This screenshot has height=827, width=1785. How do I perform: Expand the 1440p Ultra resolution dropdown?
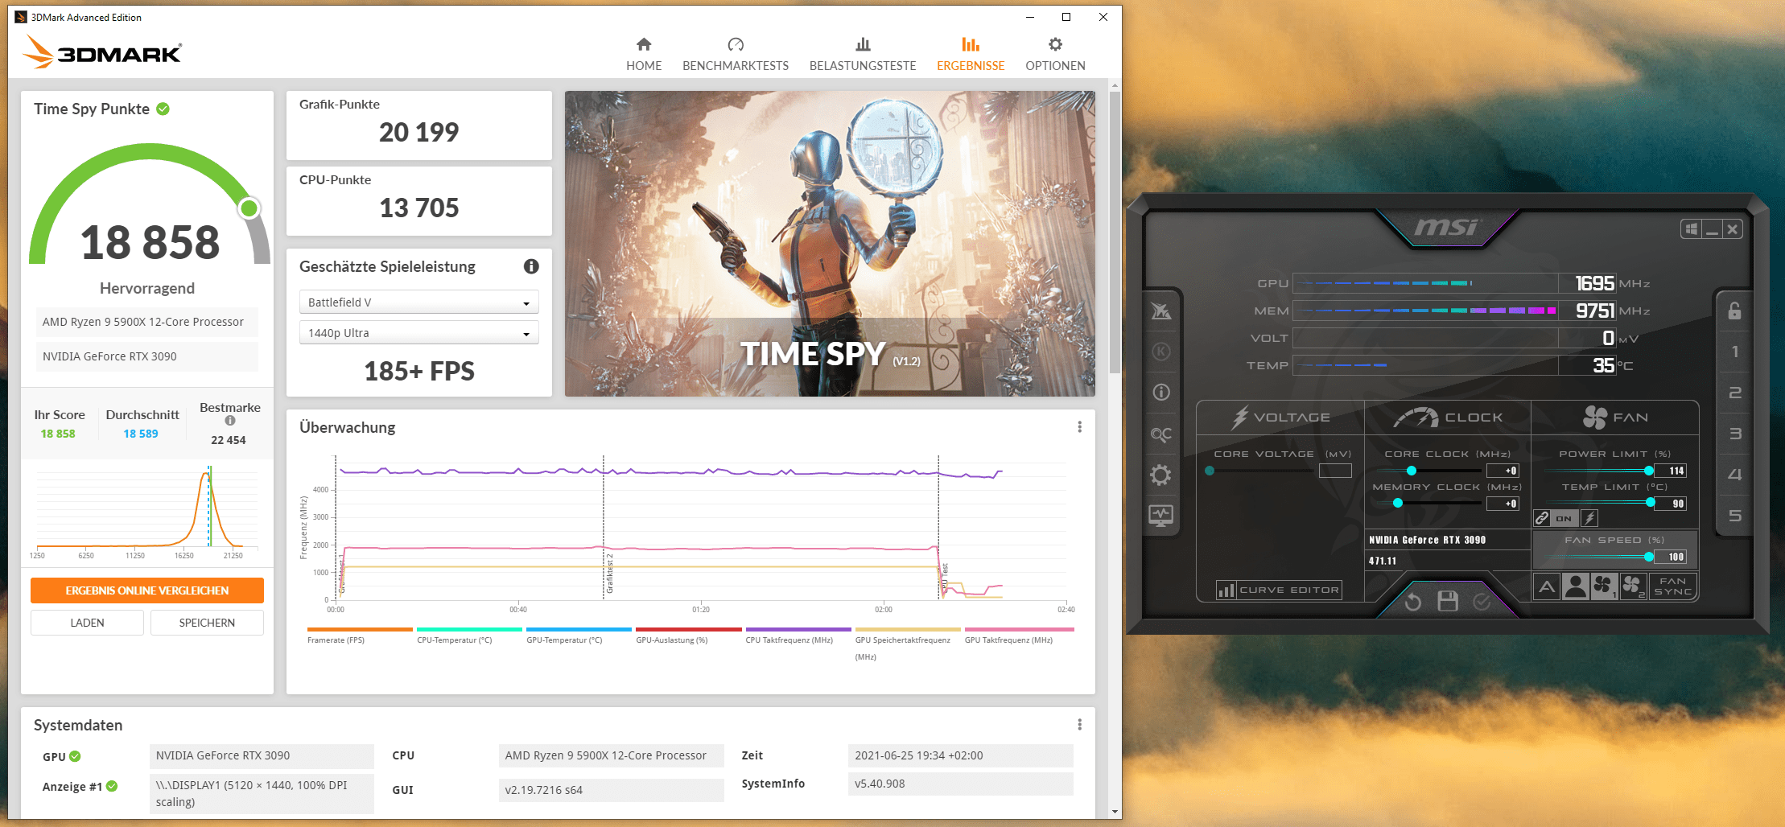418,333
